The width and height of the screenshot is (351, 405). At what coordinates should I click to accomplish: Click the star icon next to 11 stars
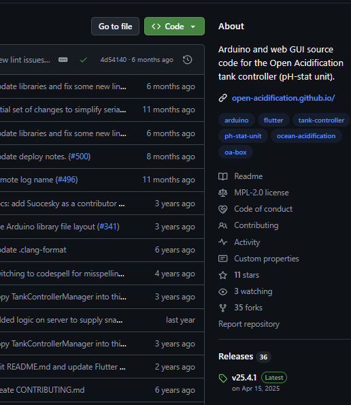[x=222, y=275]
